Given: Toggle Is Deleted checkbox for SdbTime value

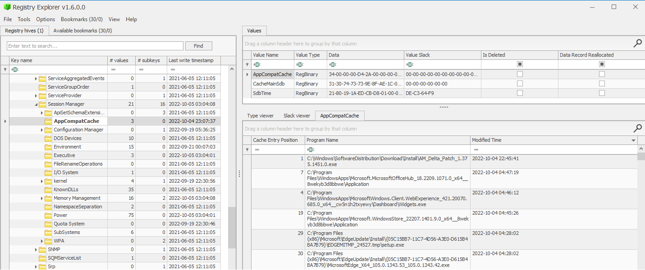Looking at the screenshot, I should tap(519, 93).
